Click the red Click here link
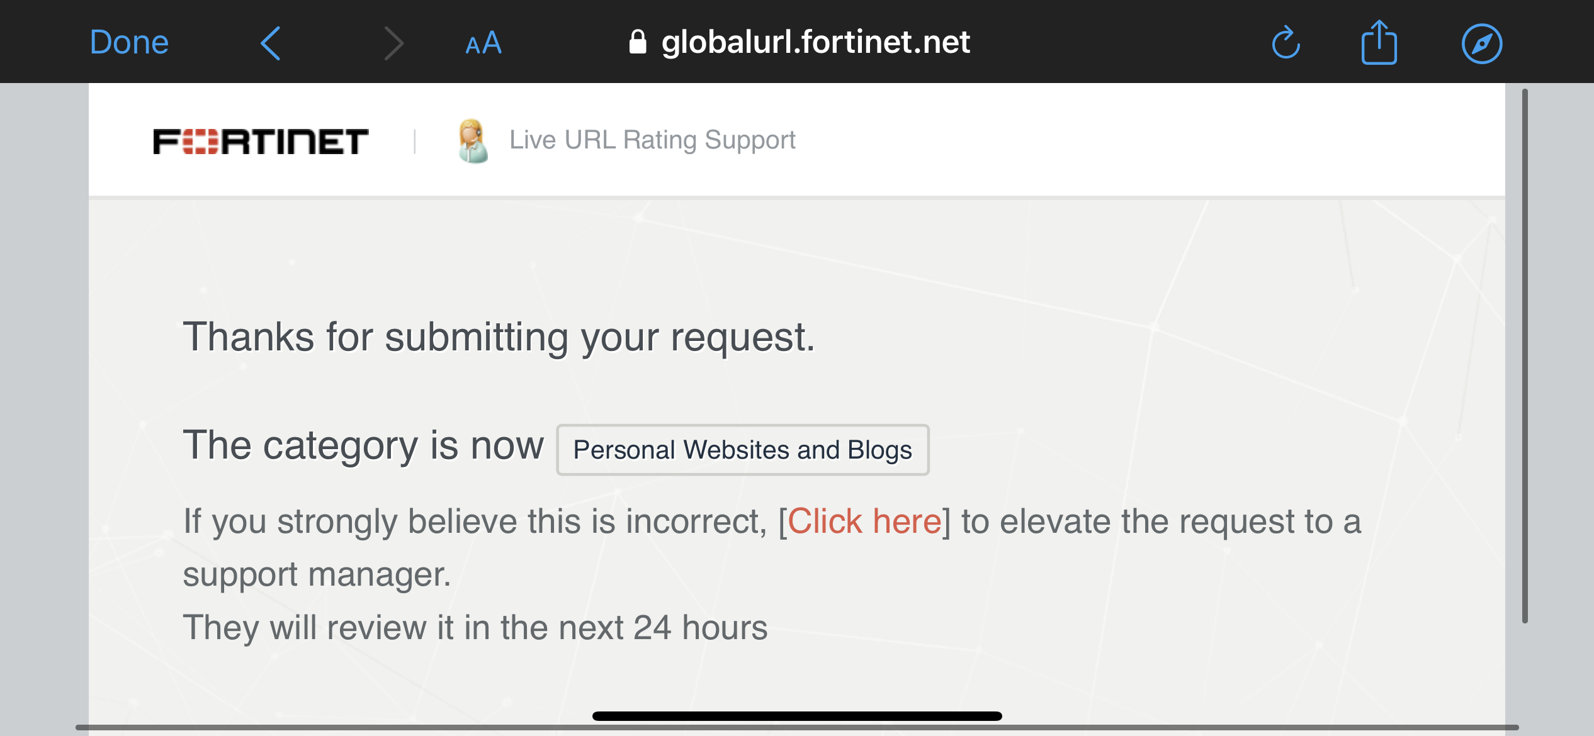1594x736 pixels. 864,521
